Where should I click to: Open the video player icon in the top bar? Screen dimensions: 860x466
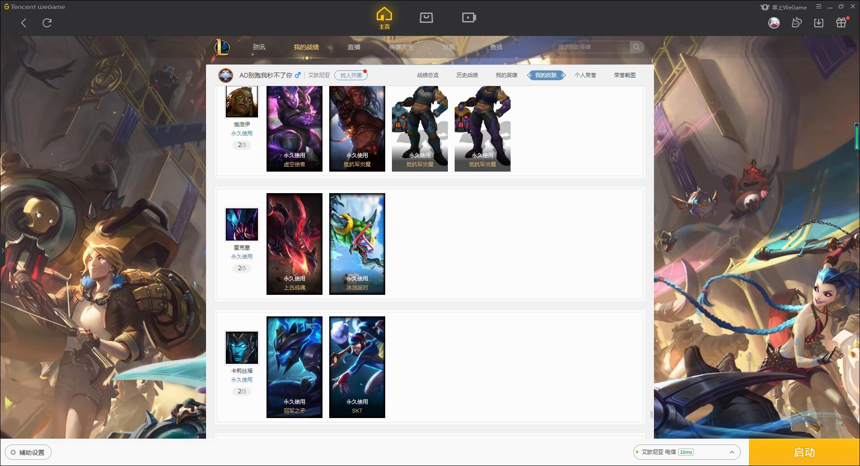click(x=469, y=17)
